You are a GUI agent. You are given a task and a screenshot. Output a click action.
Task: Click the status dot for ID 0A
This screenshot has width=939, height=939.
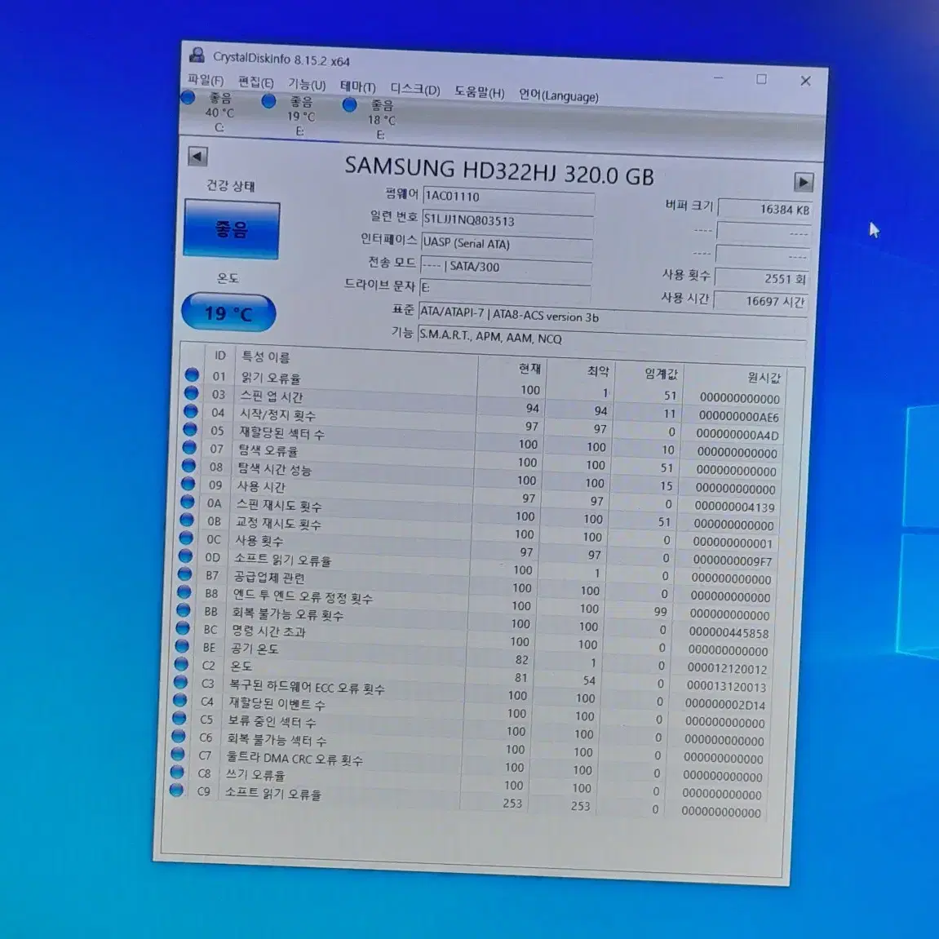click(x=187, y=501)
